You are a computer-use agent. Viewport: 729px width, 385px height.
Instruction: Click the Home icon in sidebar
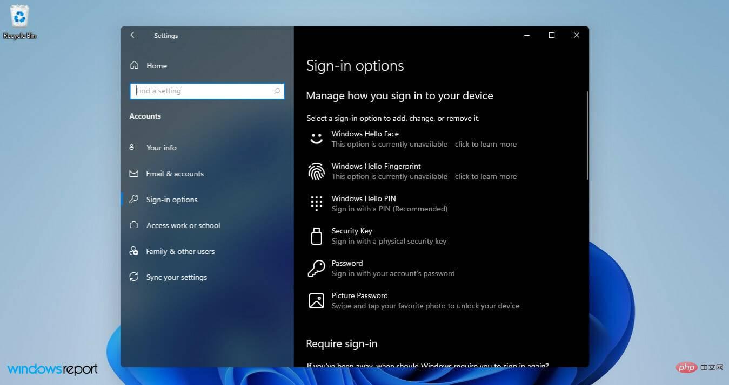click(x=134, y=66)
